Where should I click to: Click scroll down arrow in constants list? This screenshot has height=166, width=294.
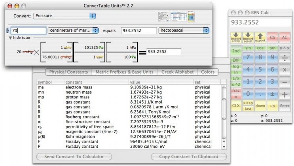[224, 147]
